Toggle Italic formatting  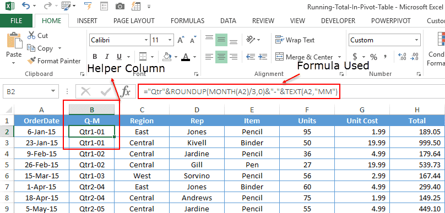(x=107, y=57)
